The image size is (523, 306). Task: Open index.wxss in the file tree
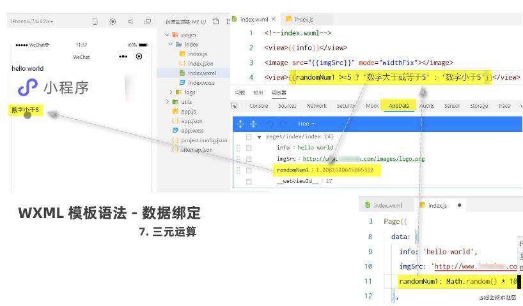pos(201,83)
